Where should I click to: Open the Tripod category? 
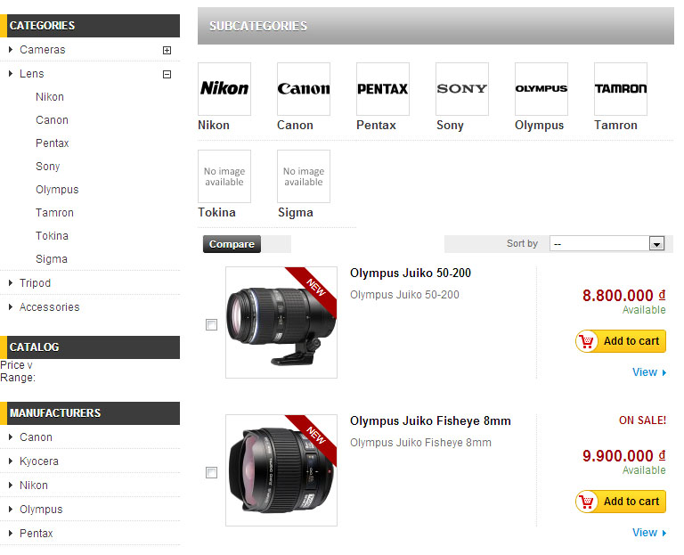pos(35,283)
